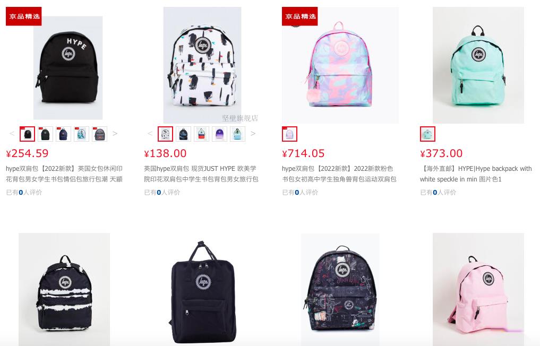
Task: Open reviews link under ¥714.05 backpack
Action: click(x=300, y=193)
